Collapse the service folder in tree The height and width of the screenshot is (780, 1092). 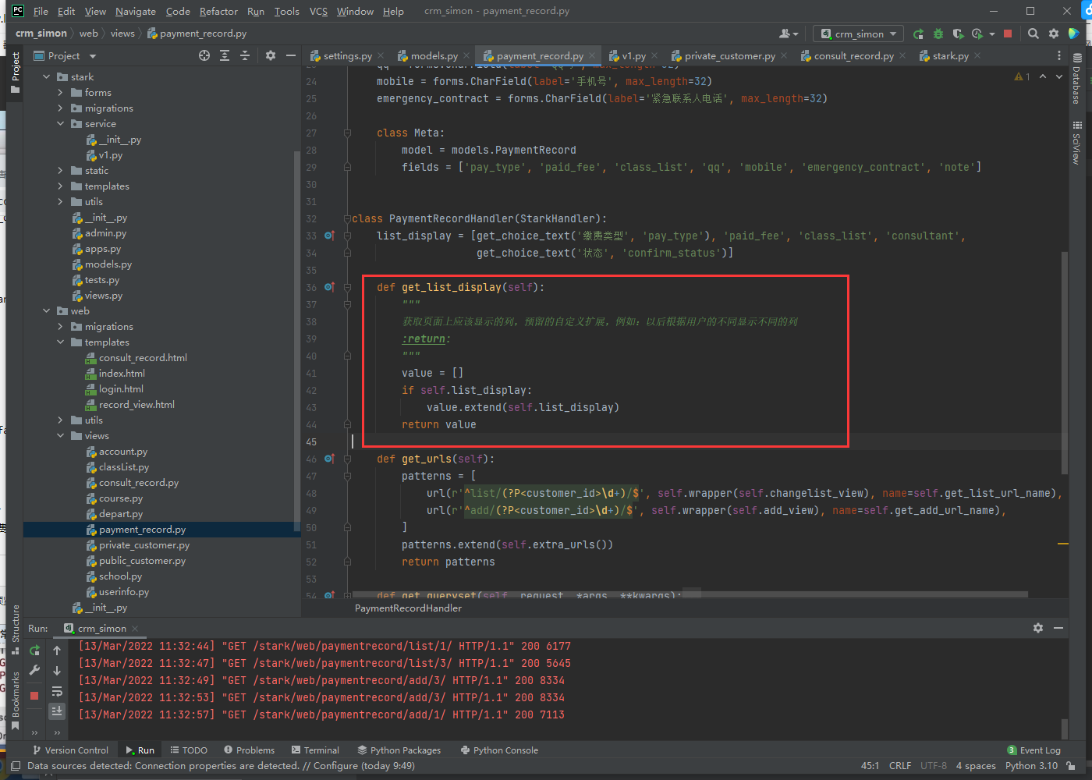pyautogui.click(x=61, y=124)
